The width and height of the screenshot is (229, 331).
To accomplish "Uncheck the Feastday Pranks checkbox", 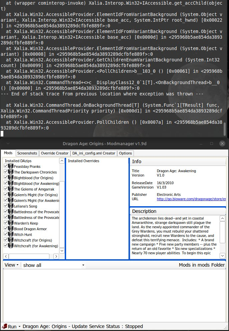I will [6, 166].
